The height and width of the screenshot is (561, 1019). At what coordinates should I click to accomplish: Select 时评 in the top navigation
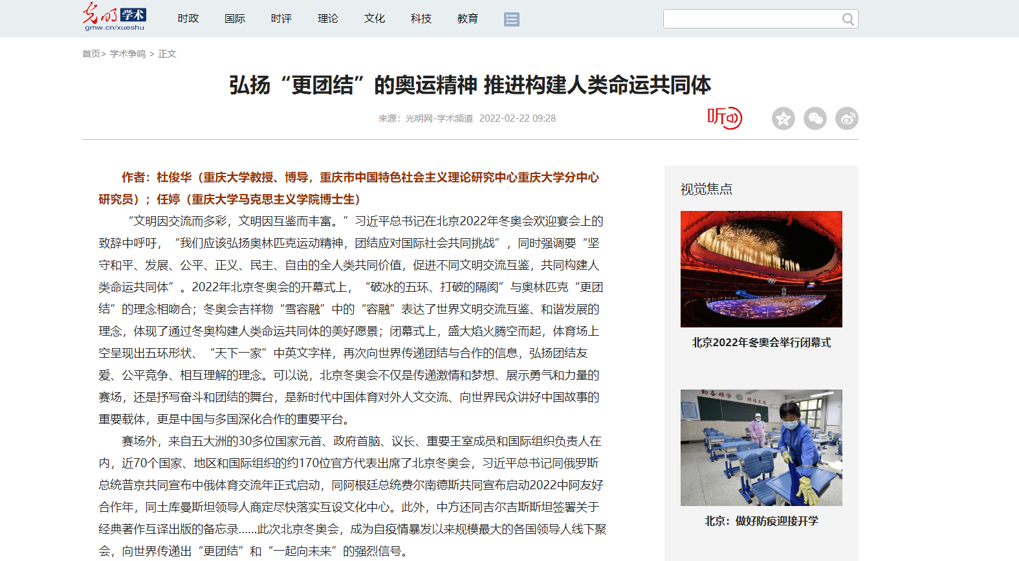(281, 19)
